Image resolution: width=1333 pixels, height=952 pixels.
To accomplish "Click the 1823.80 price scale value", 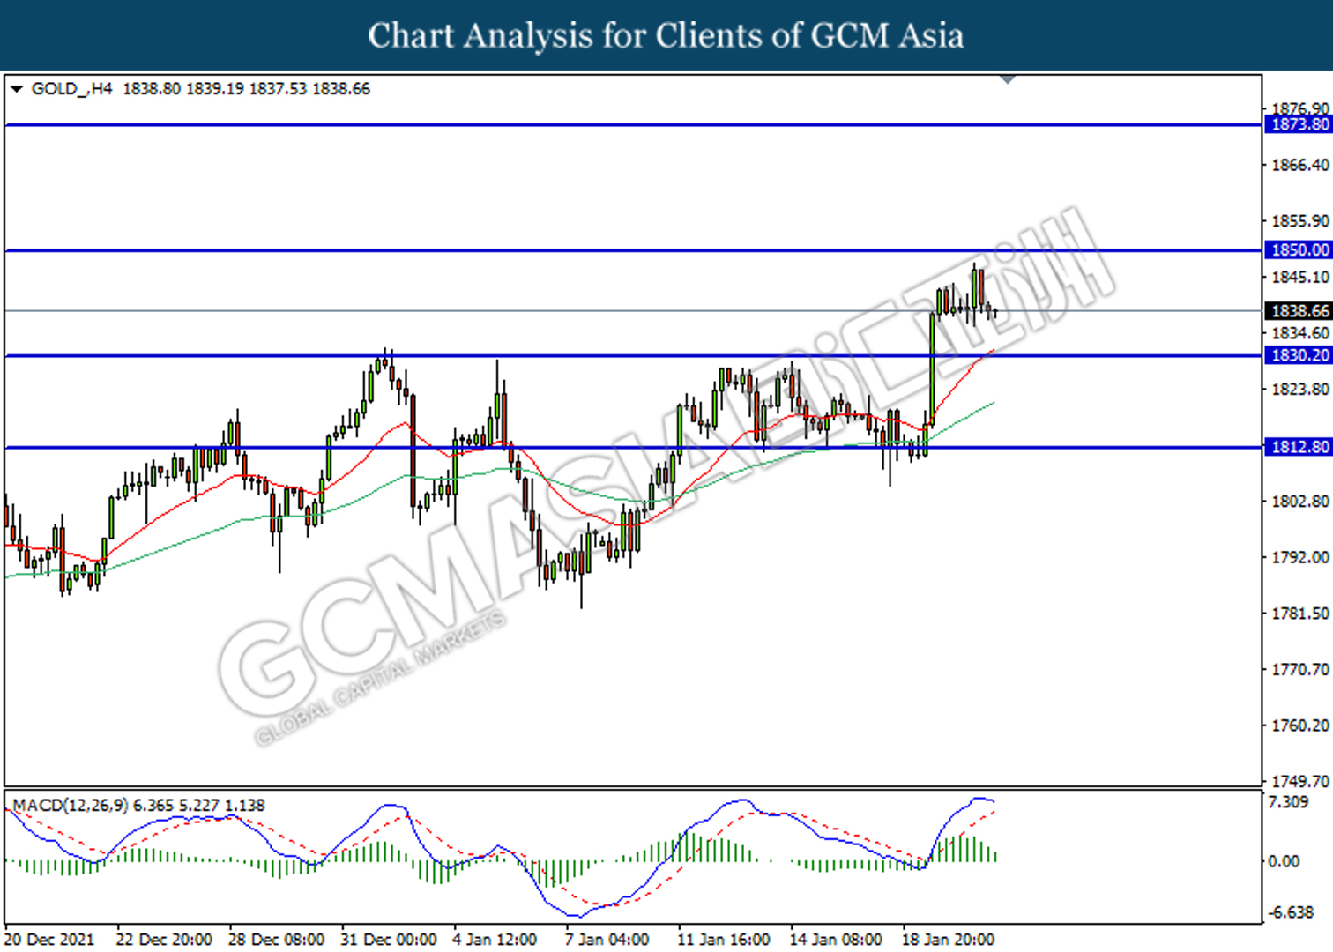I will 1299,389.
